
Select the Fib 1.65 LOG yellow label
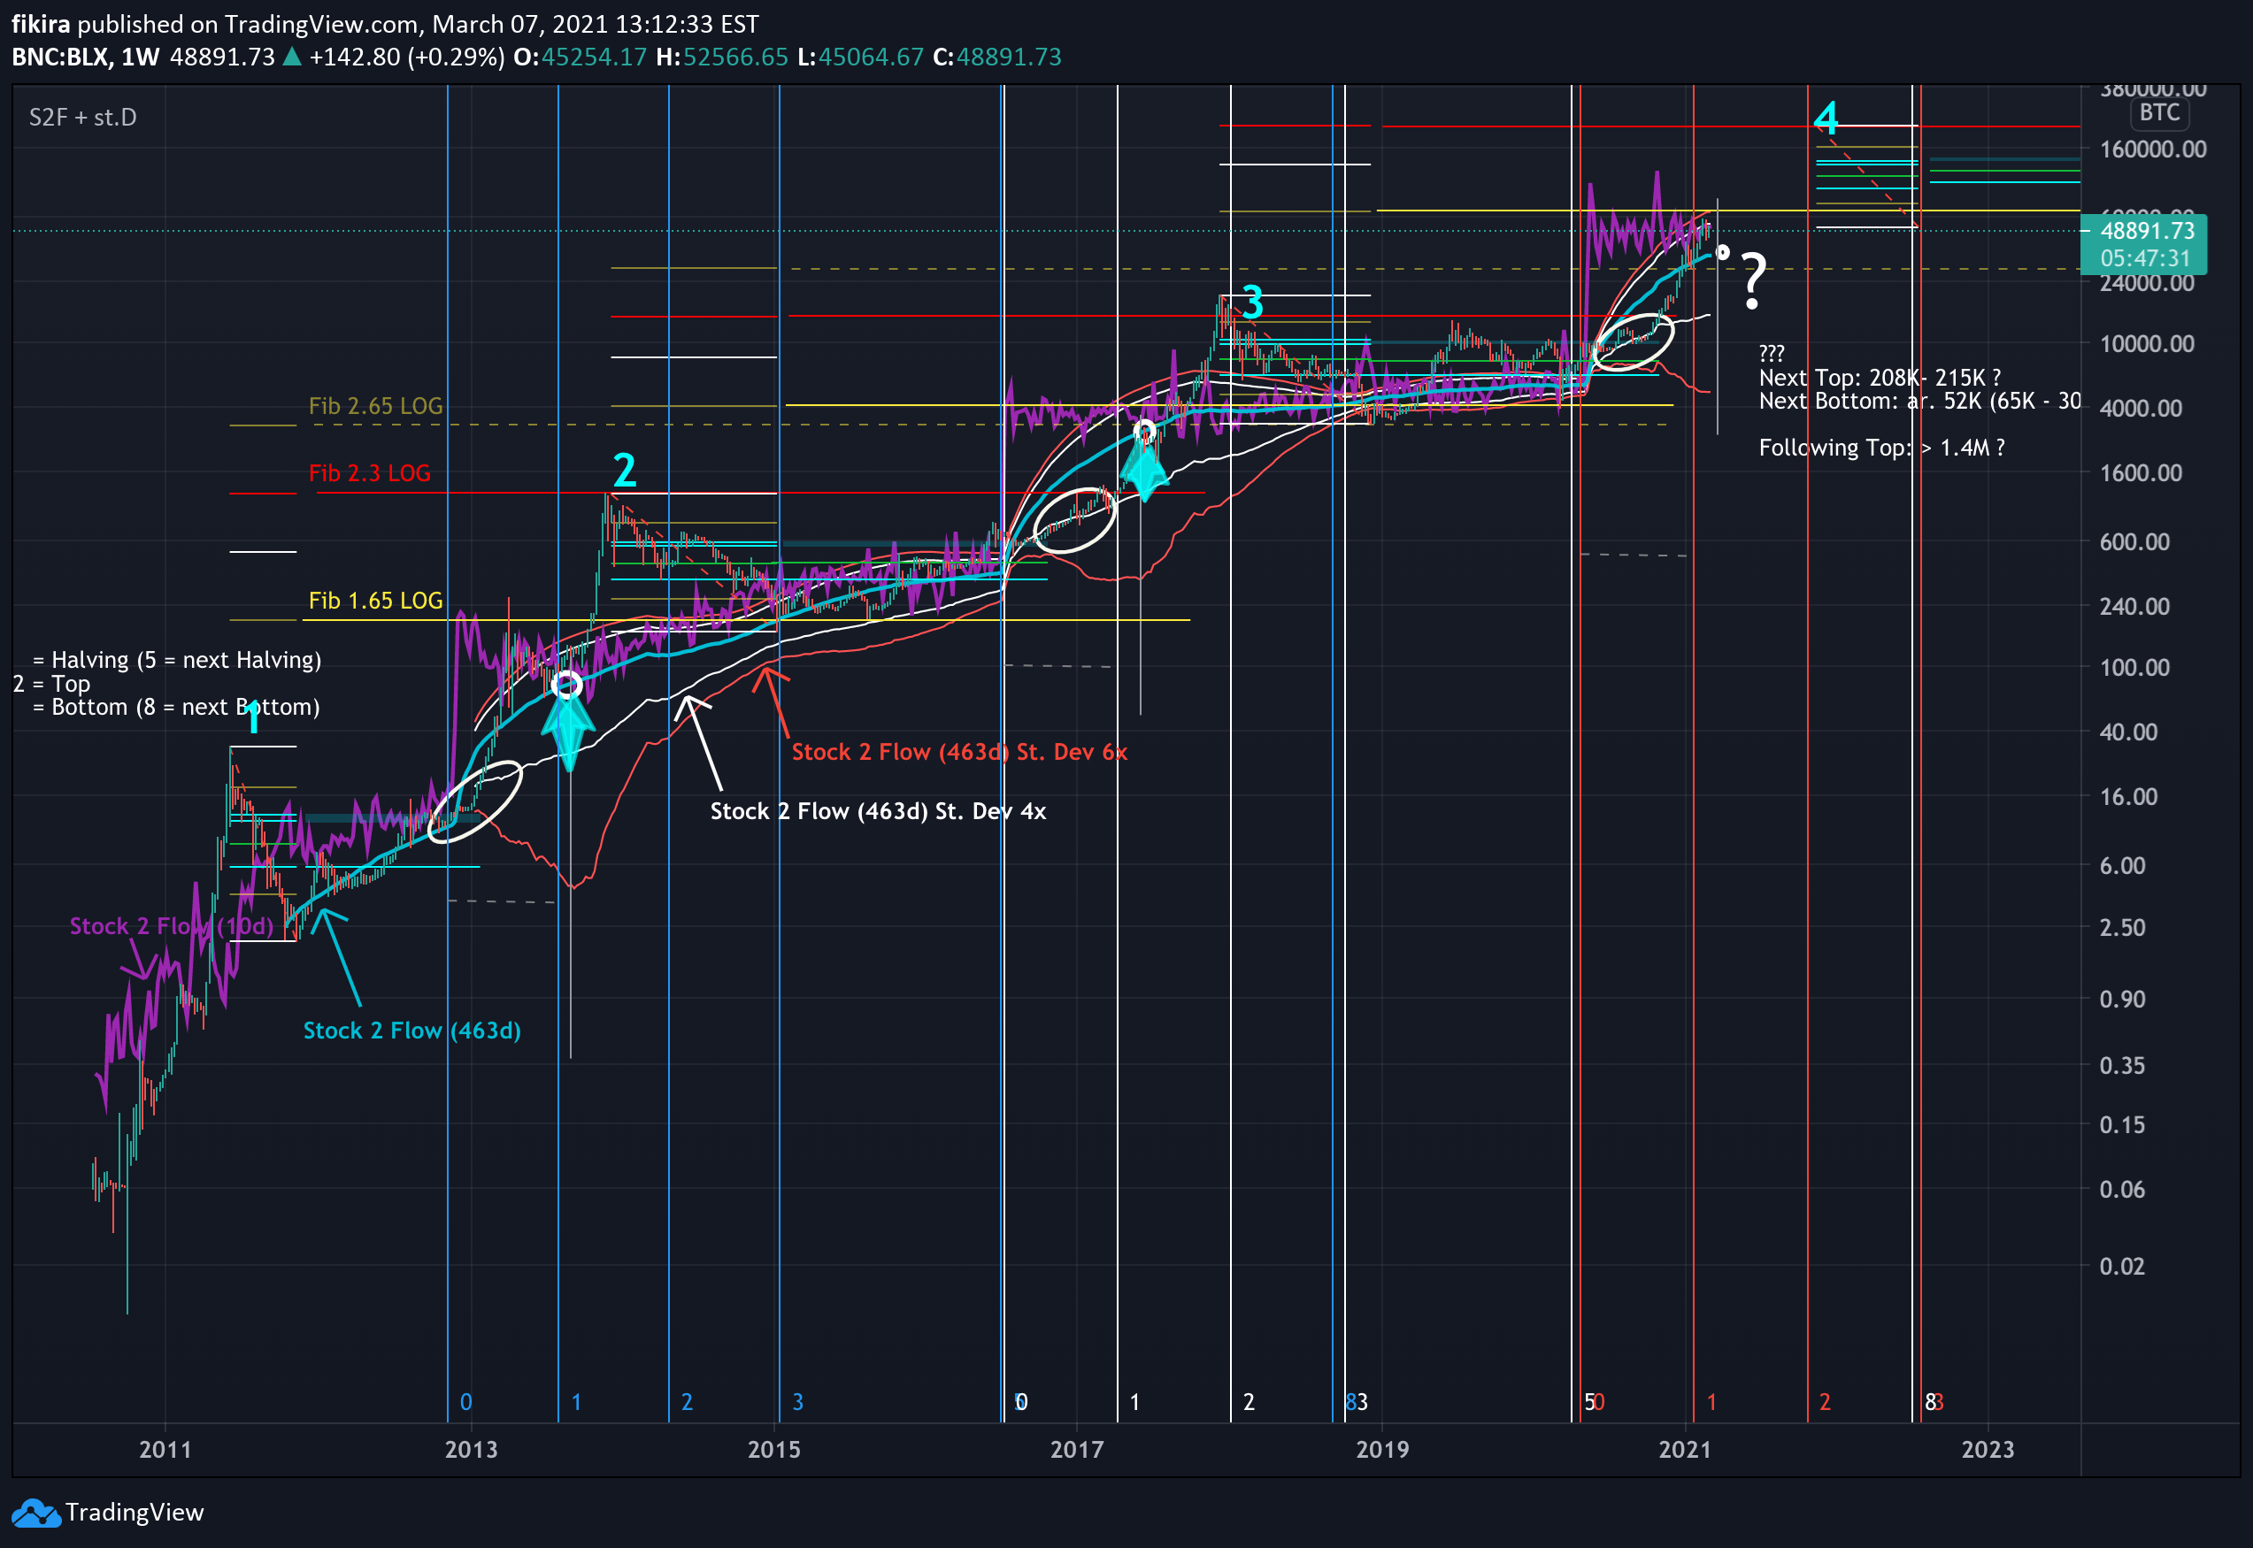coord(374,601)
